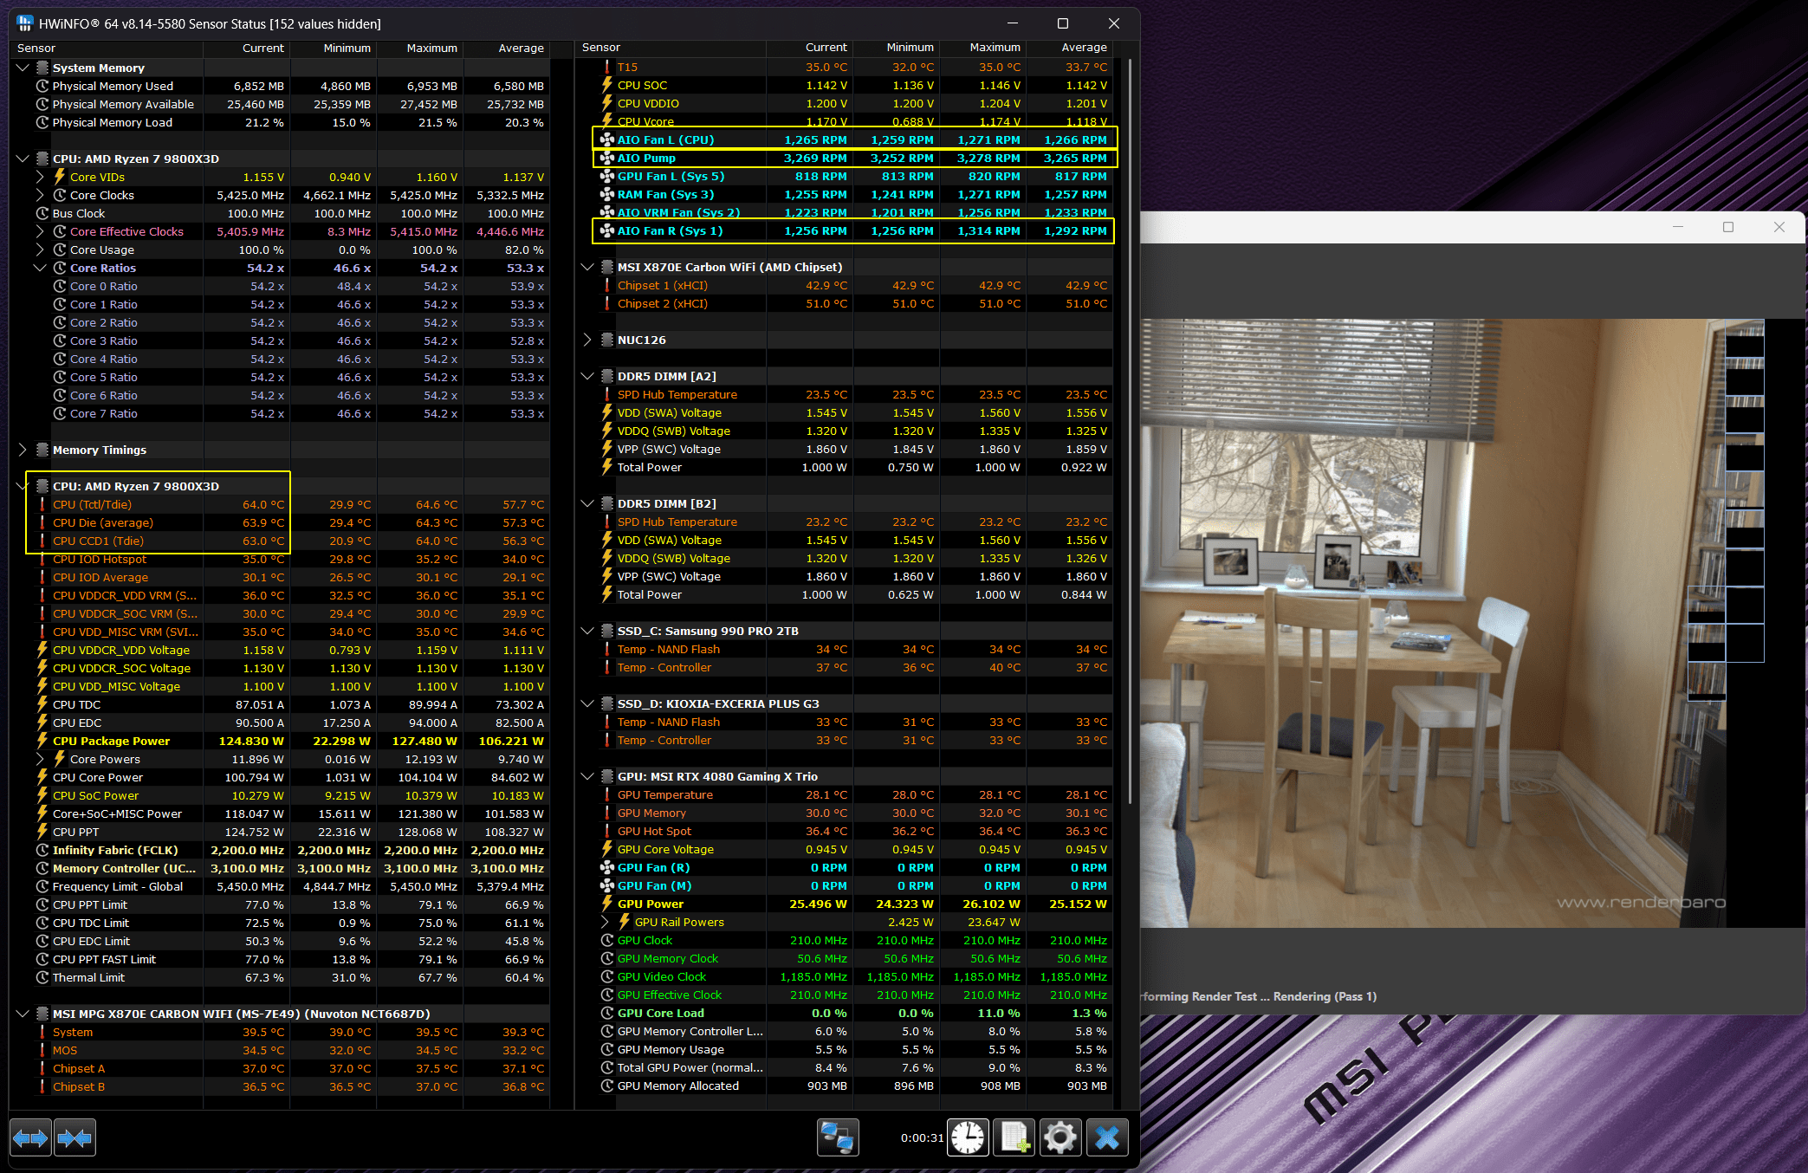The image size is (1808, 1173).
Task: Expand the NUC126 sensor group
Action: point(587,340)
